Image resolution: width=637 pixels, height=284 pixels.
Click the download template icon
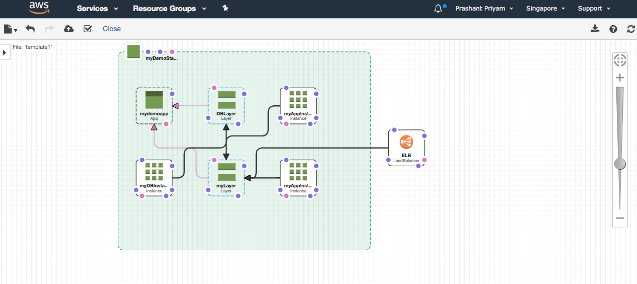595,29
